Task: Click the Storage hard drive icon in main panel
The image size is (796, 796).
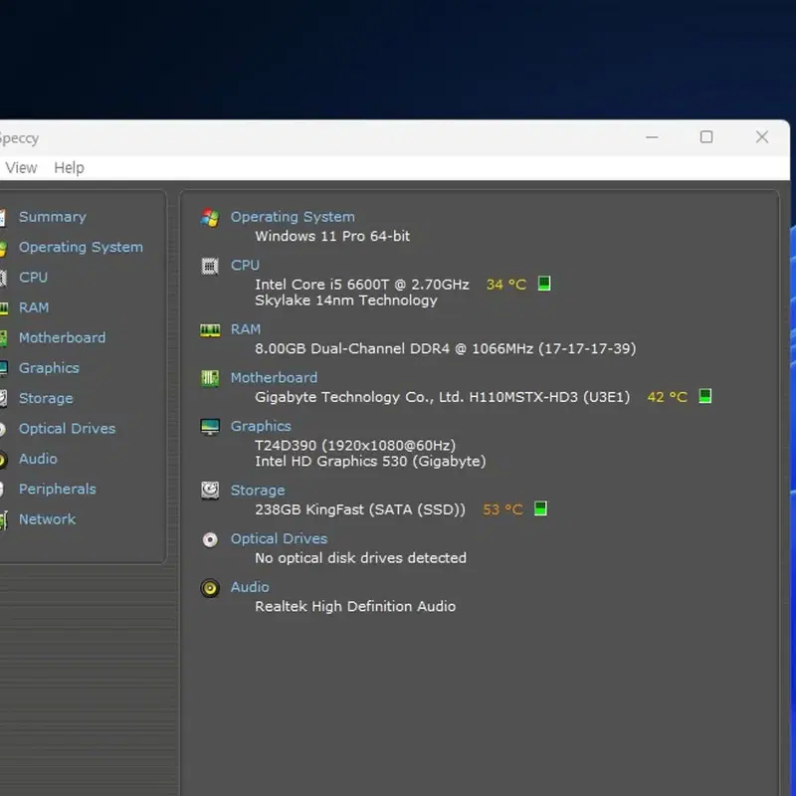Action: pos(210,491)
